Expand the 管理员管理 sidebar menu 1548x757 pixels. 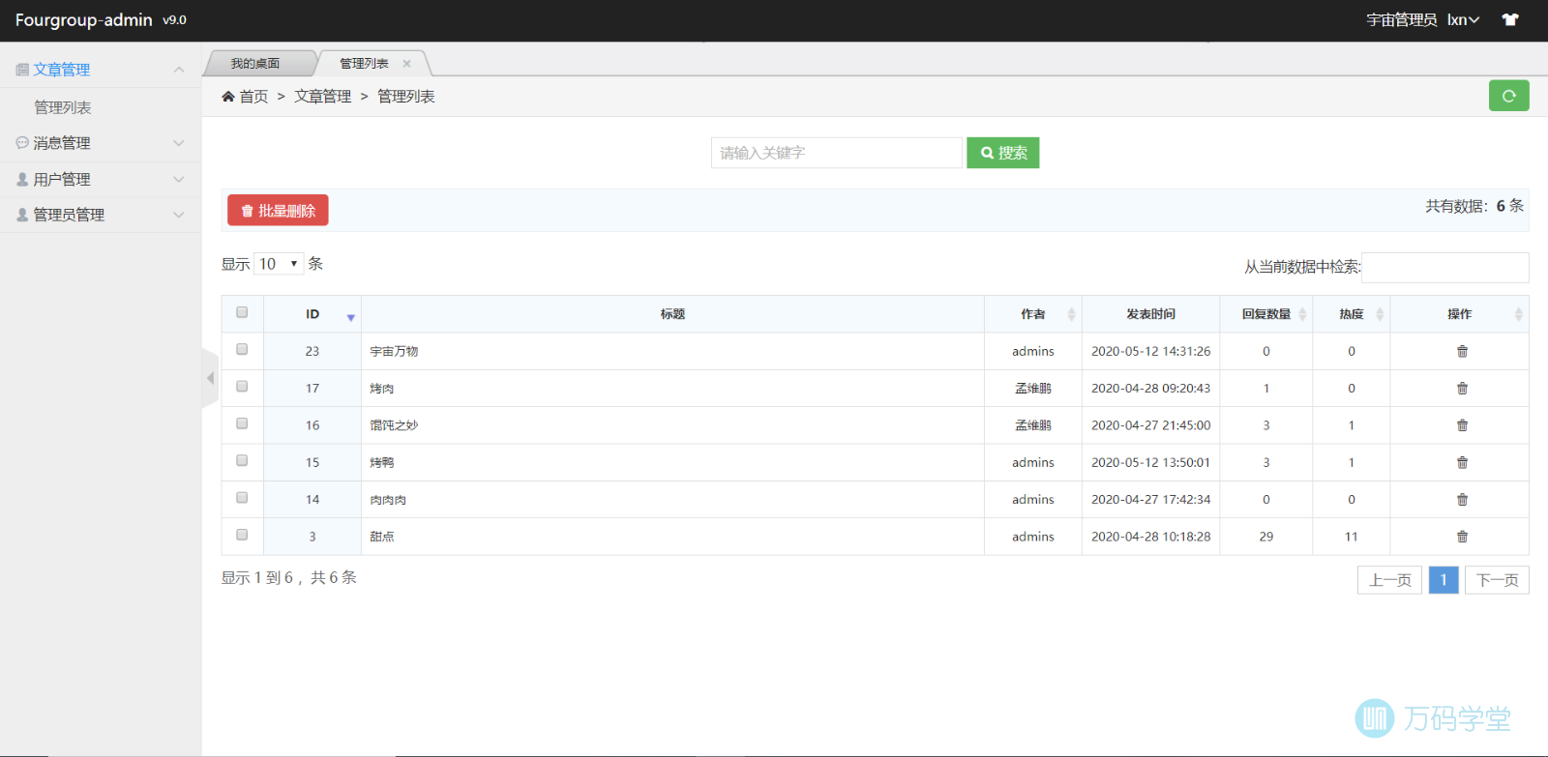click(x=101, y=215)
